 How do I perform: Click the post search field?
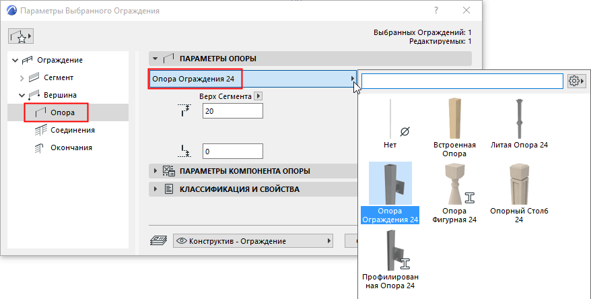coord(462,81)
